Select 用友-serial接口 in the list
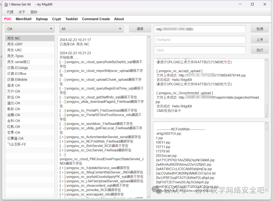Screen dimensions: 273x201 30,62
